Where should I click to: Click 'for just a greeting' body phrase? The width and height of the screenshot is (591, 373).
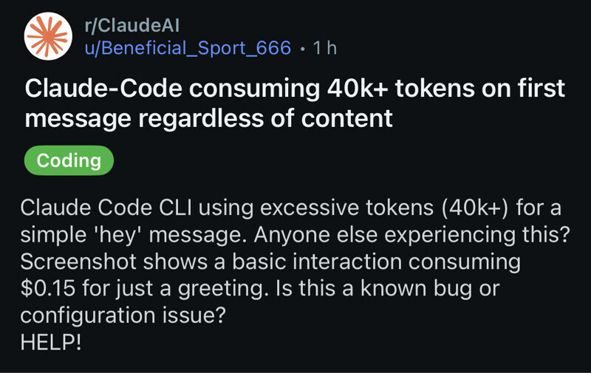[x=186, y=288]
